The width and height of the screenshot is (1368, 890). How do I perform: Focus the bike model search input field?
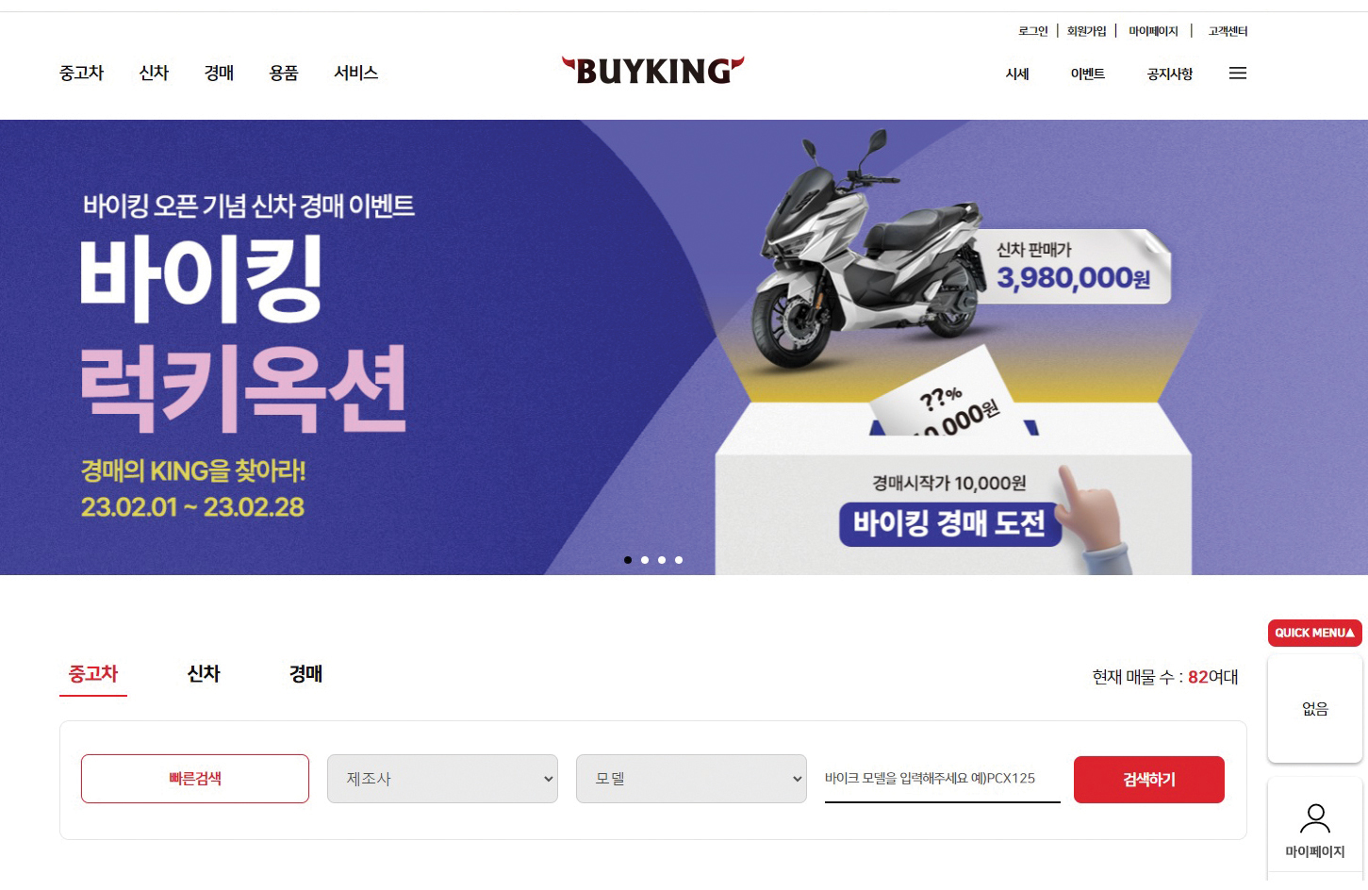[x=942, y=780]
